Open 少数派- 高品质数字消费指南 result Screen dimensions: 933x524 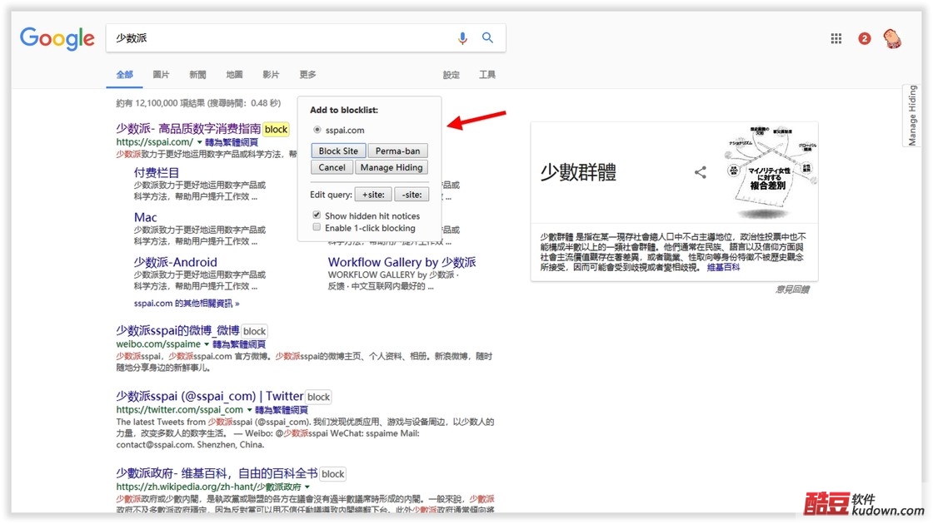coord(188,128)
